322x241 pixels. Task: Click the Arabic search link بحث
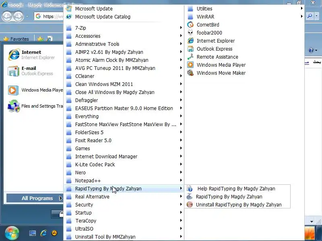[x=317, y=62]
